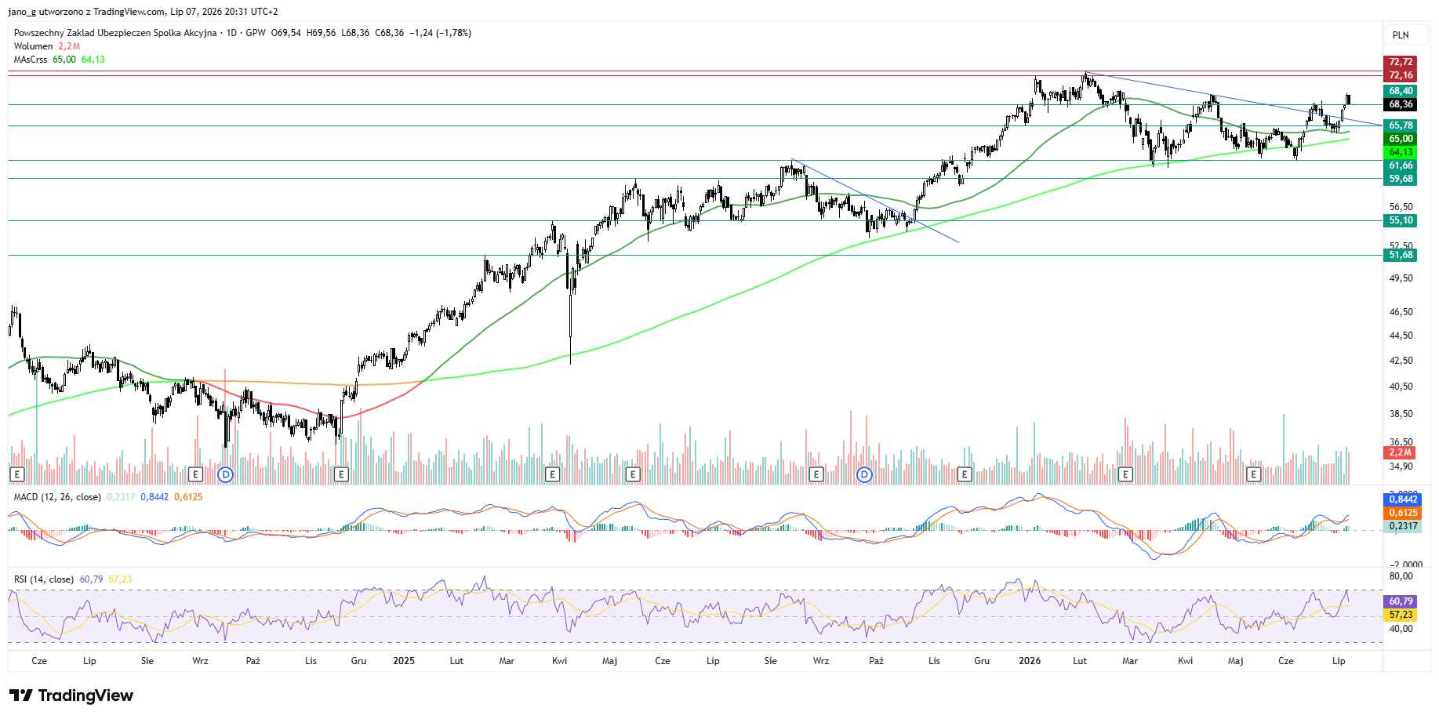The width and height of the screenshot is (1439, 719).
Task: Select the RSI (14, close) indicator legend
Action: pyautogui.click(x=44, y=579)
